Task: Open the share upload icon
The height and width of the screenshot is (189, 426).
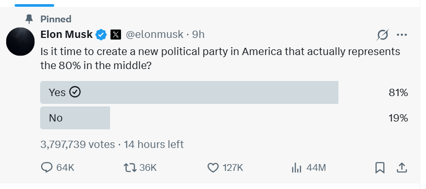Action: [402, 168]
